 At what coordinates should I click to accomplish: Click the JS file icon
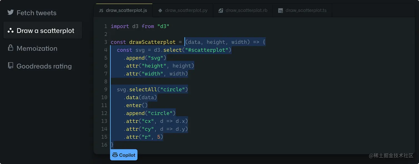coord(101,10)
